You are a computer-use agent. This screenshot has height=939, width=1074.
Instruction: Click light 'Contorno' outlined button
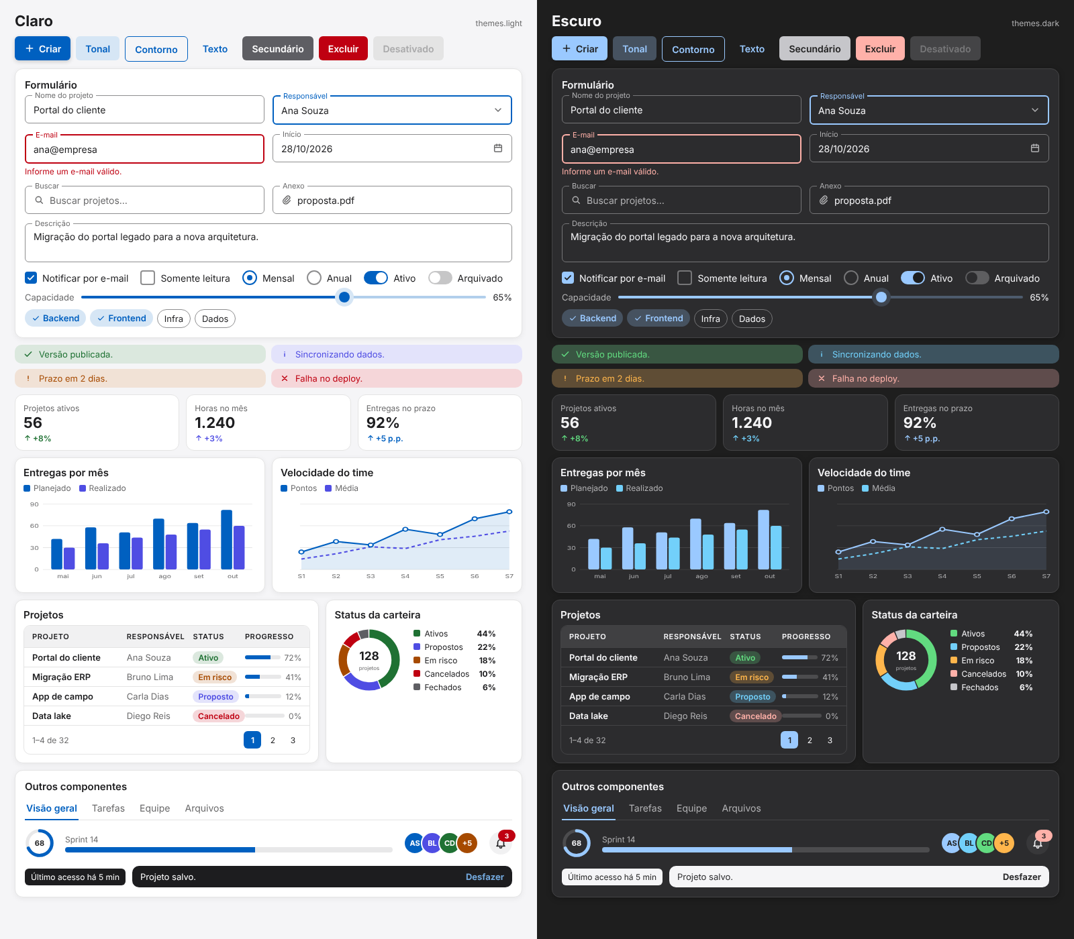[156, 49]
